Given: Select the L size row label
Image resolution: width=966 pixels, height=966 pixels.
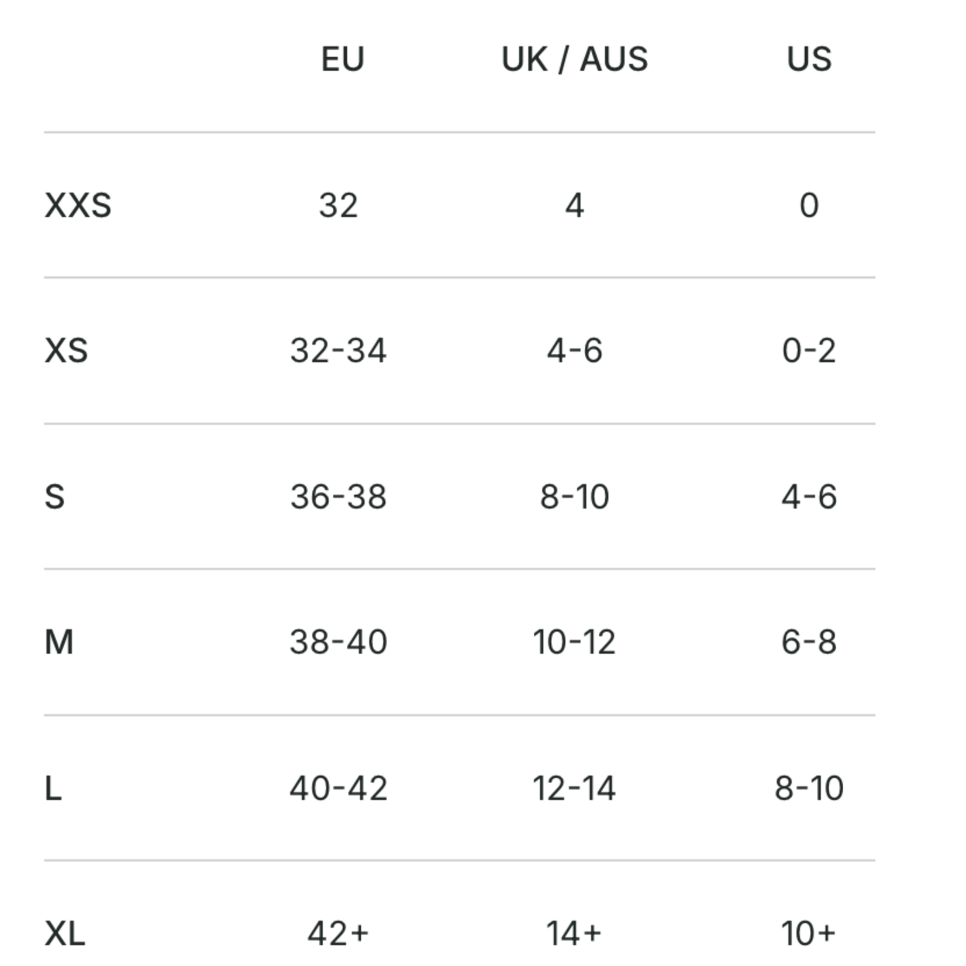Looking at the screenshot, I should coord(53,788).
